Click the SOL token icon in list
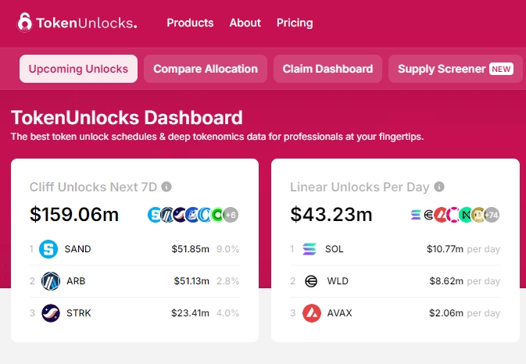Screen dimensions: 526x364 point(310,249)
